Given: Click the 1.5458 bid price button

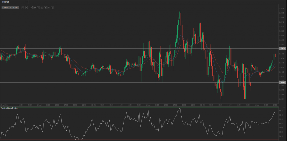Looking at the screenshot, I should [x=5, y=8].
